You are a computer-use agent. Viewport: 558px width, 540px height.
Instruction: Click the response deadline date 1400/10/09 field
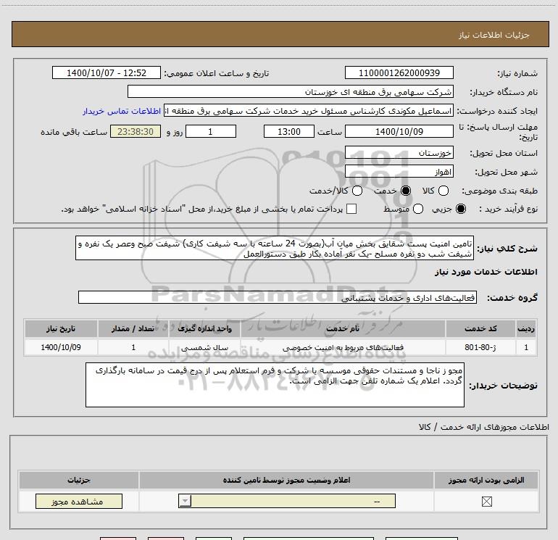(x=399, y=132)
